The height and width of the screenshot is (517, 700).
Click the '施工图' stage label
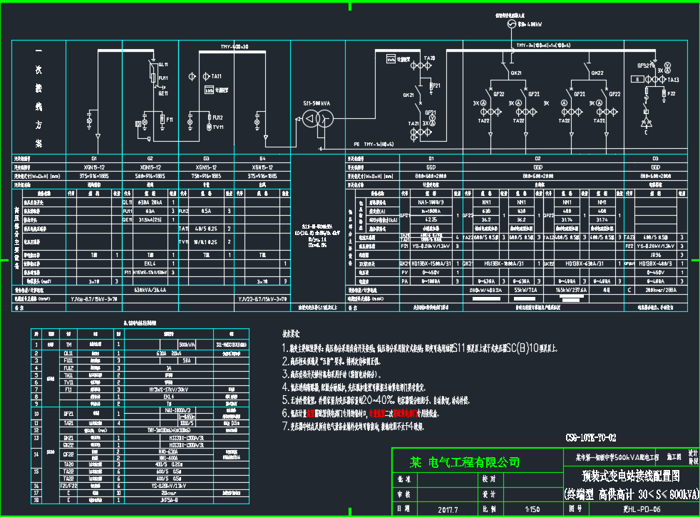pyautogui.click(x=674, y=456)
